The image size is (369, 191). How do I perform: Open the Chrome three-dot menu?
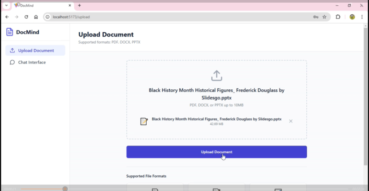(x=362, y=17)
